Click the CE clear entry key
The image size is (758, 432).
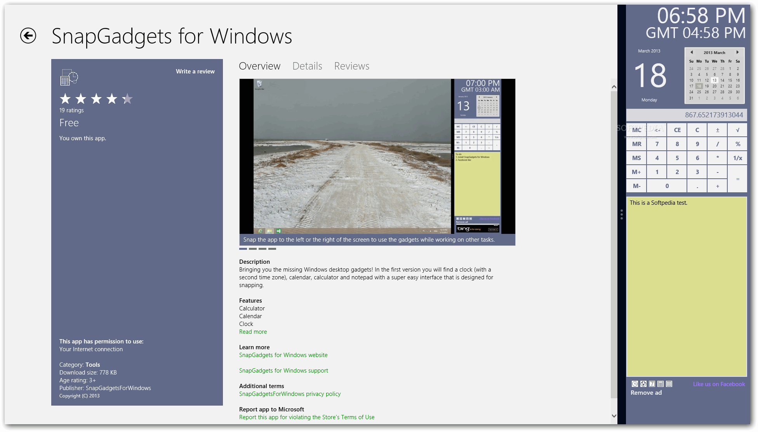677,130
